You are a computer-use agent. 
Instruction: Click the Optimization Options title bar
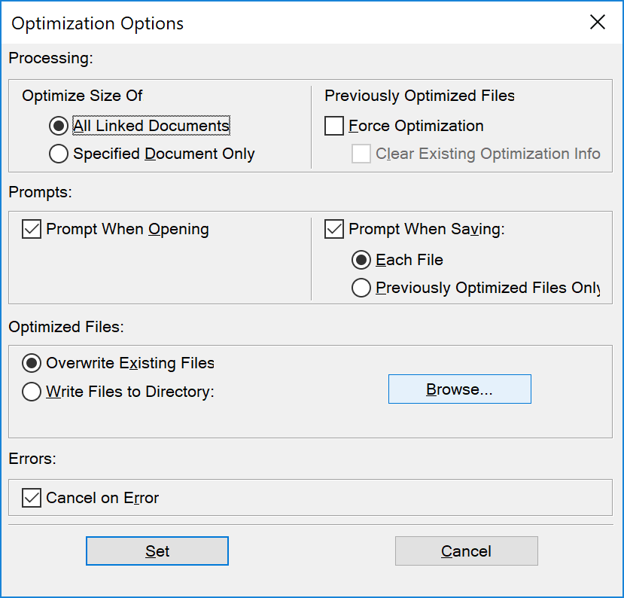[x=96, y=23]
